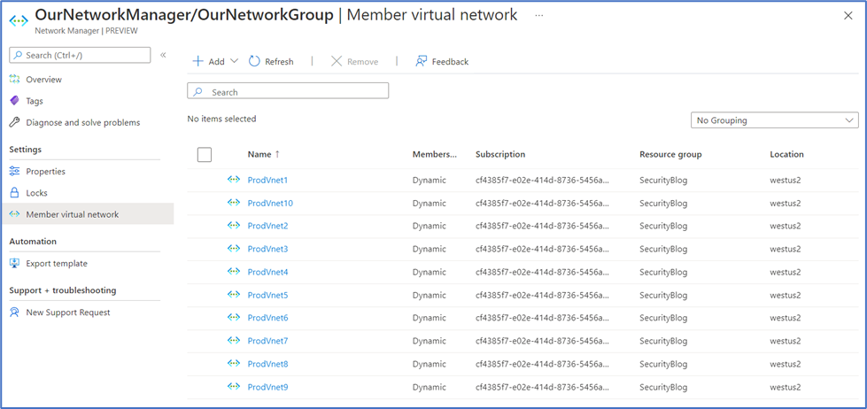The height and width of the screenshot is (409, 867).
Task: Open the ProdVnet8 link
Action: pyautogui.click(x=268, y=364)
